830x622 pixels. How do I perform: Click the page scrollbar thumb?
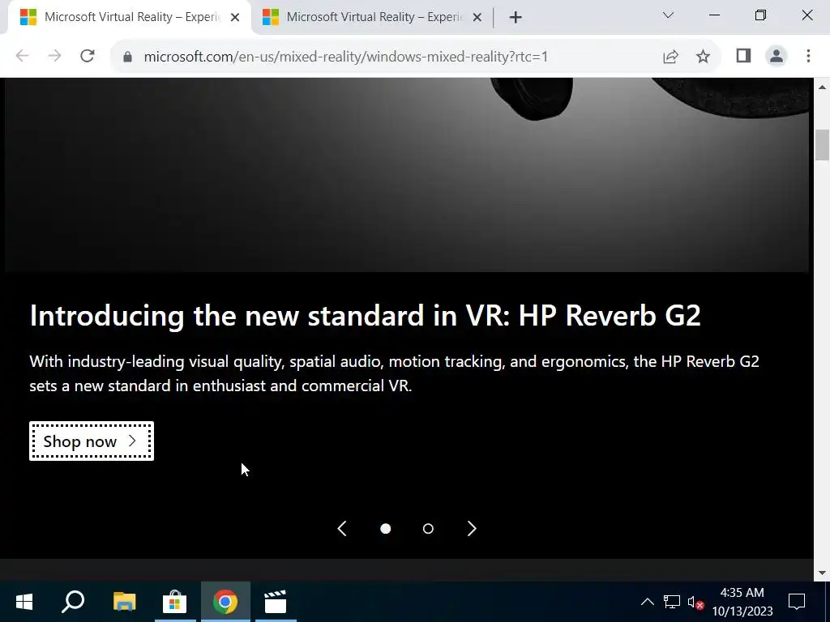pyautogui.click(x=822, y=144)
